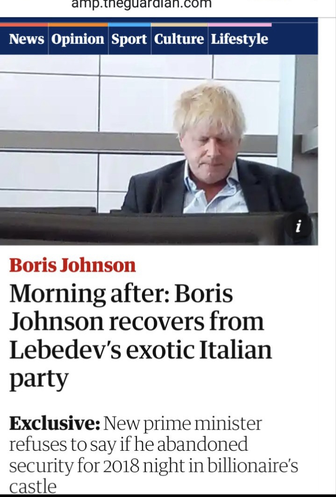This screenshot has height=497, width=336.
Task: Show the photo caption info icon
Action: tap(298, 227)
